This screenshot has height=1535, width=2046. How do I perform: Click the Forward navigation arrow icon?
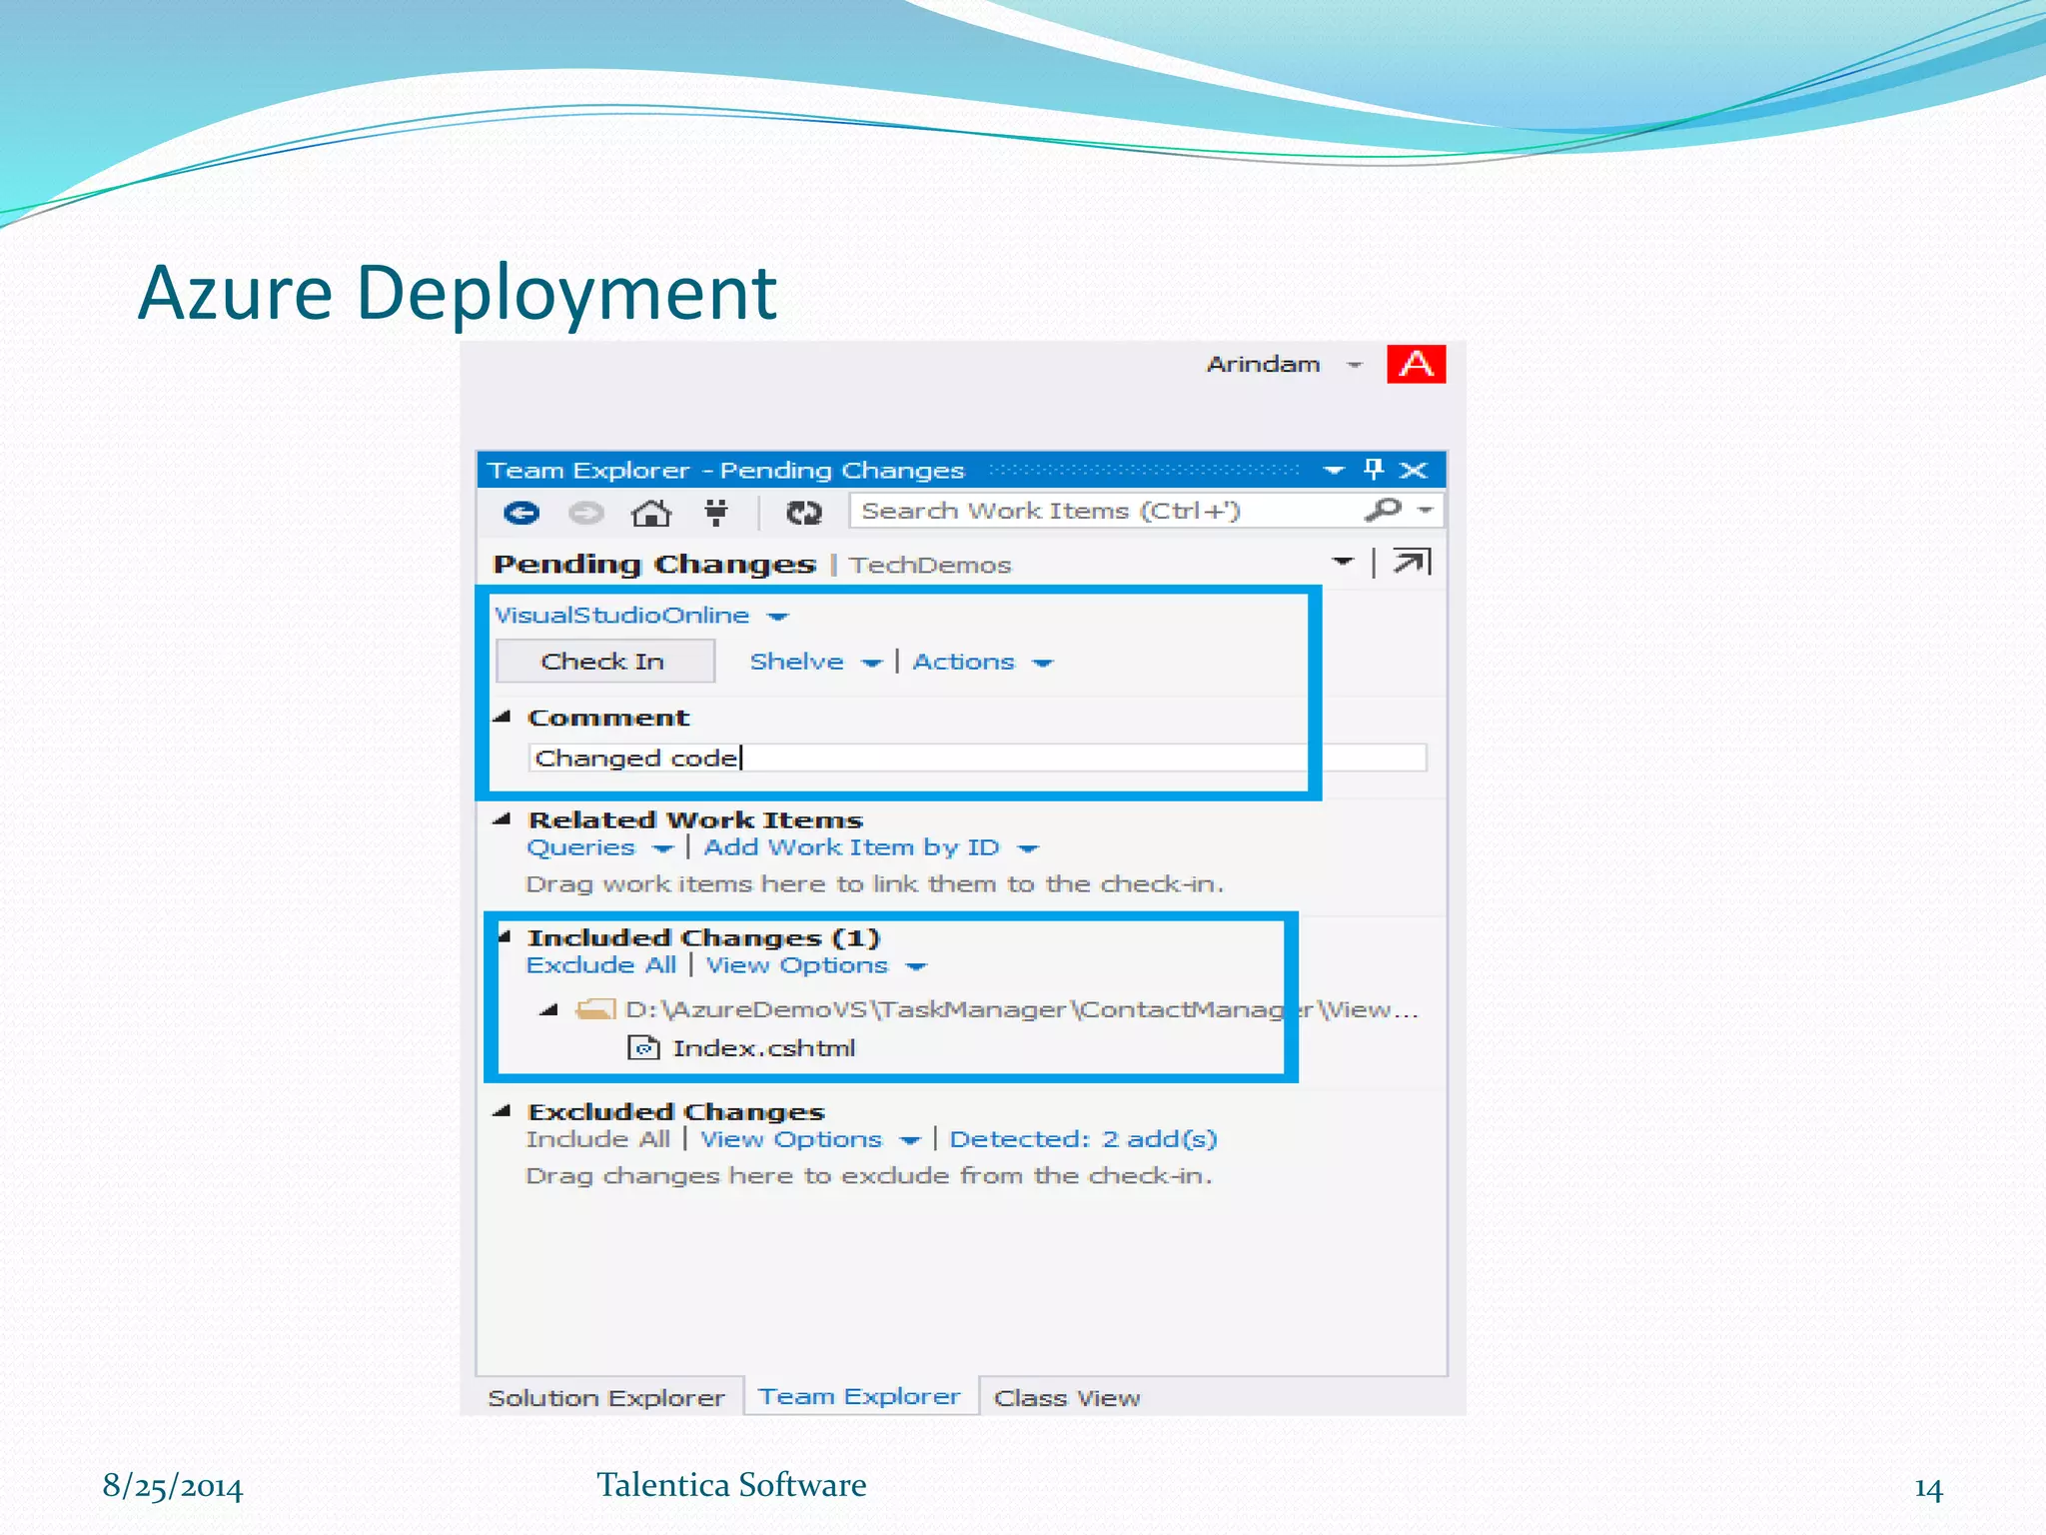click(585, 513)
